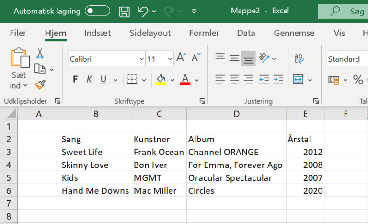
Task: Toggle the Automatisk lagring switch
Action: [97, 11]
